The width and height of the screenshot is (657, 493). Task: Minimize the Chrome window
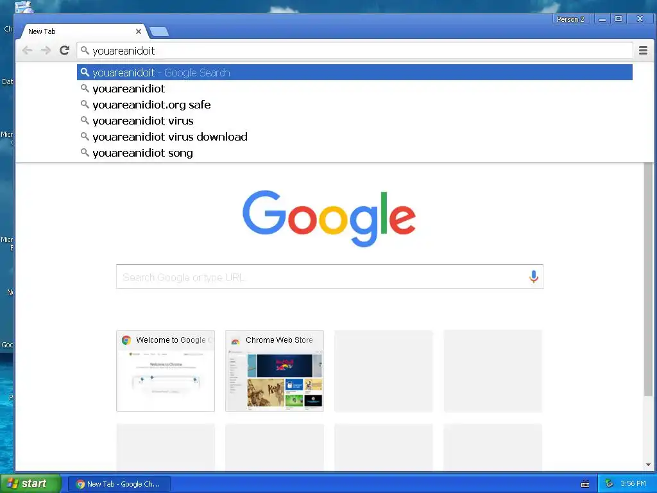[x=602, y=19]
